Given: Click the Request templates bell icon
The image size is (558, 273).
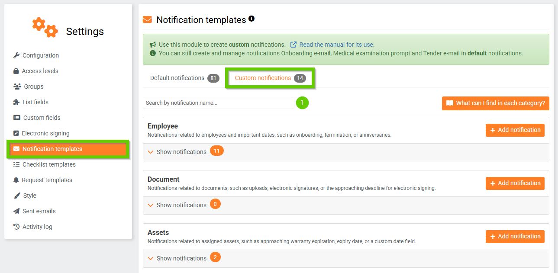Looking at the screenshot, I should pos(16,180).
